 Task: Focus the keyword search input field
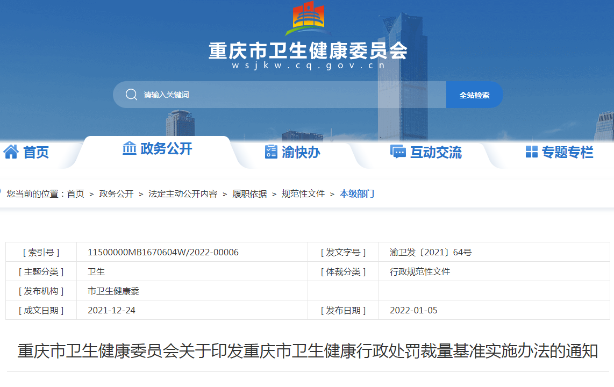click(x=280, y=95)
